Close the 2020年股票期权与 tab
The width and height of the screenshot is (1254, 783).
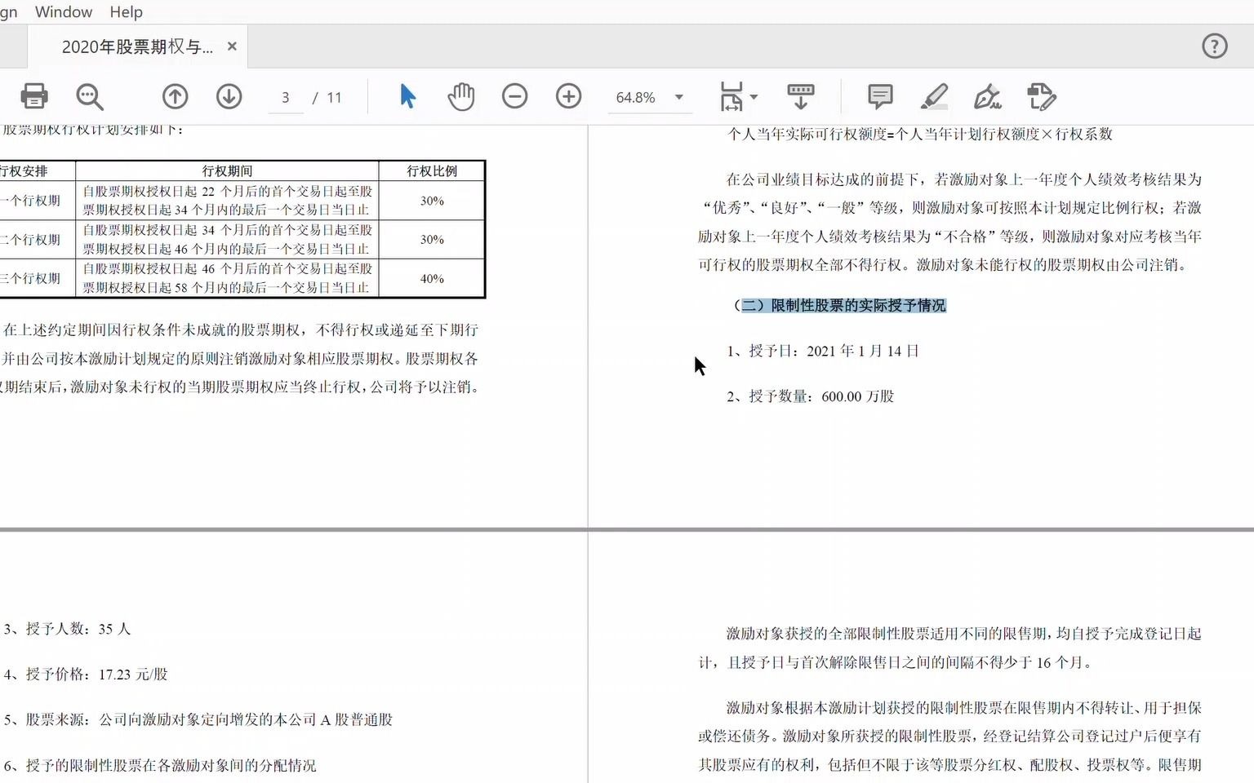(x=232, y=46)
